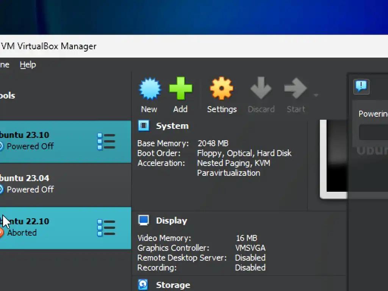Click the Base Memory value 2048 MB
388x291 pixels.
[x=213, y=143]
